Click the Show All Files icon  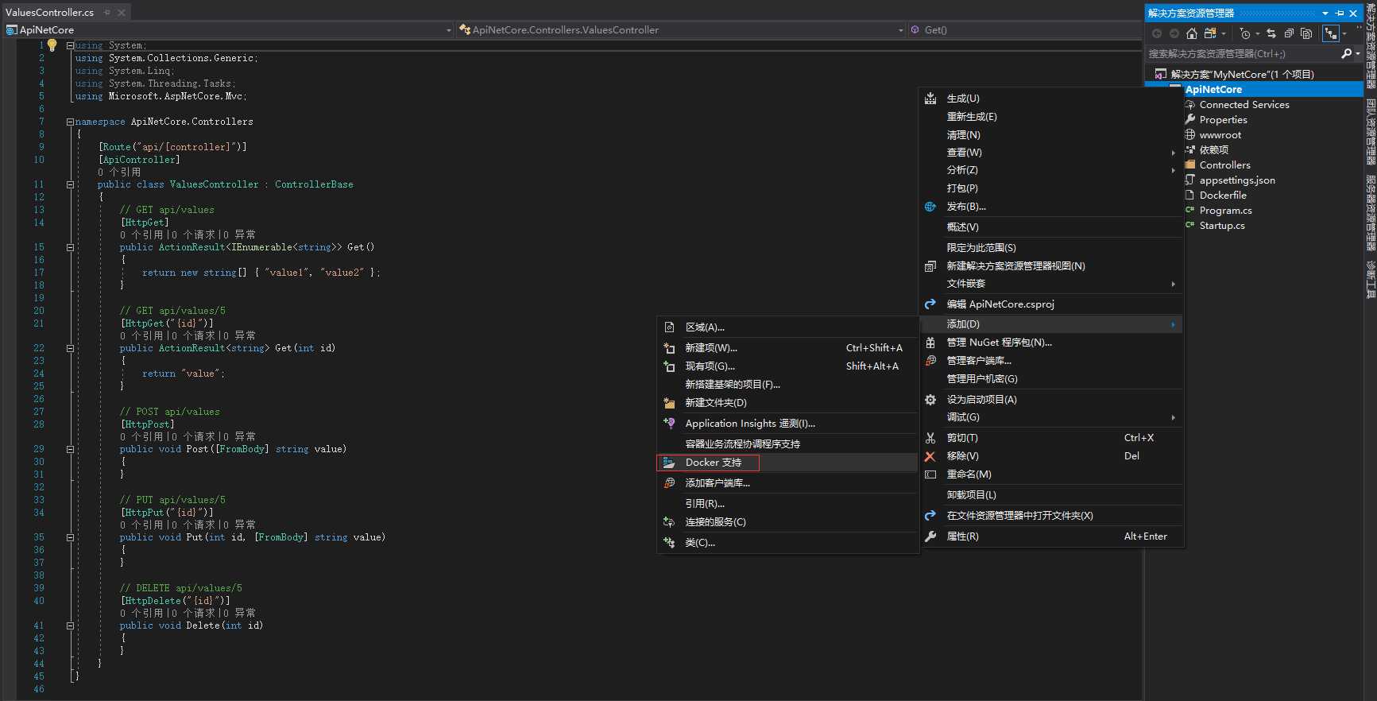(x=1306, y=33)
